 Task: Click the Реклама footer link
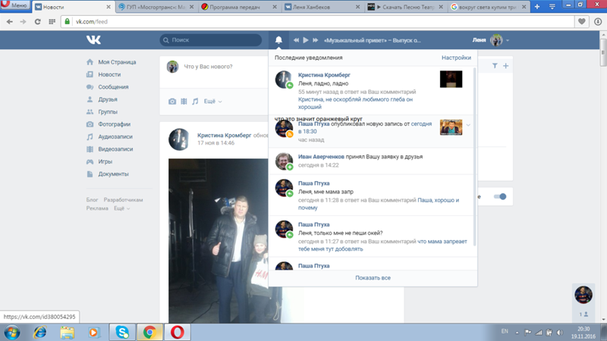[97, 208]
